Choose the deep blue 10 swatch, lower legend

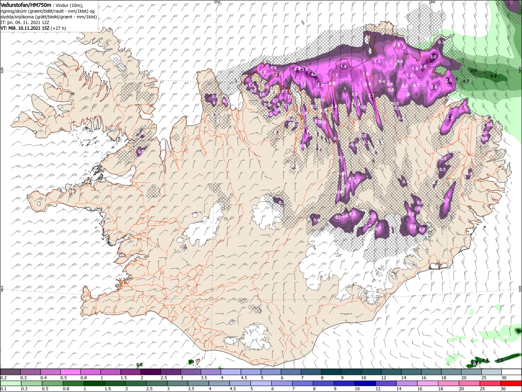coord(365,383)
